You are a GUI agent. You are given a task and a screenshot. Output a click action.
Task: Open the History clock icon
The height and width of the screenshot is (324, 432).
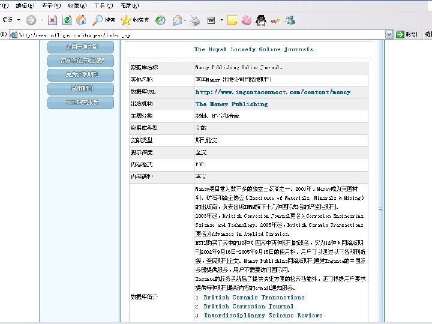(160, 20)
